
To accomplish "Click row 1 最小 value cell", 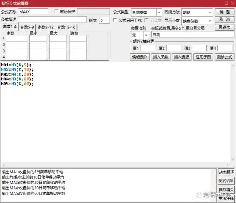I will point(38,38).
